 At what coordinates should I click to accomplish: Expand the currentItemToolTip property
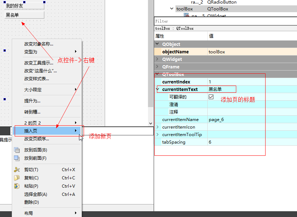pyautogui.click(x=157, y=134)
